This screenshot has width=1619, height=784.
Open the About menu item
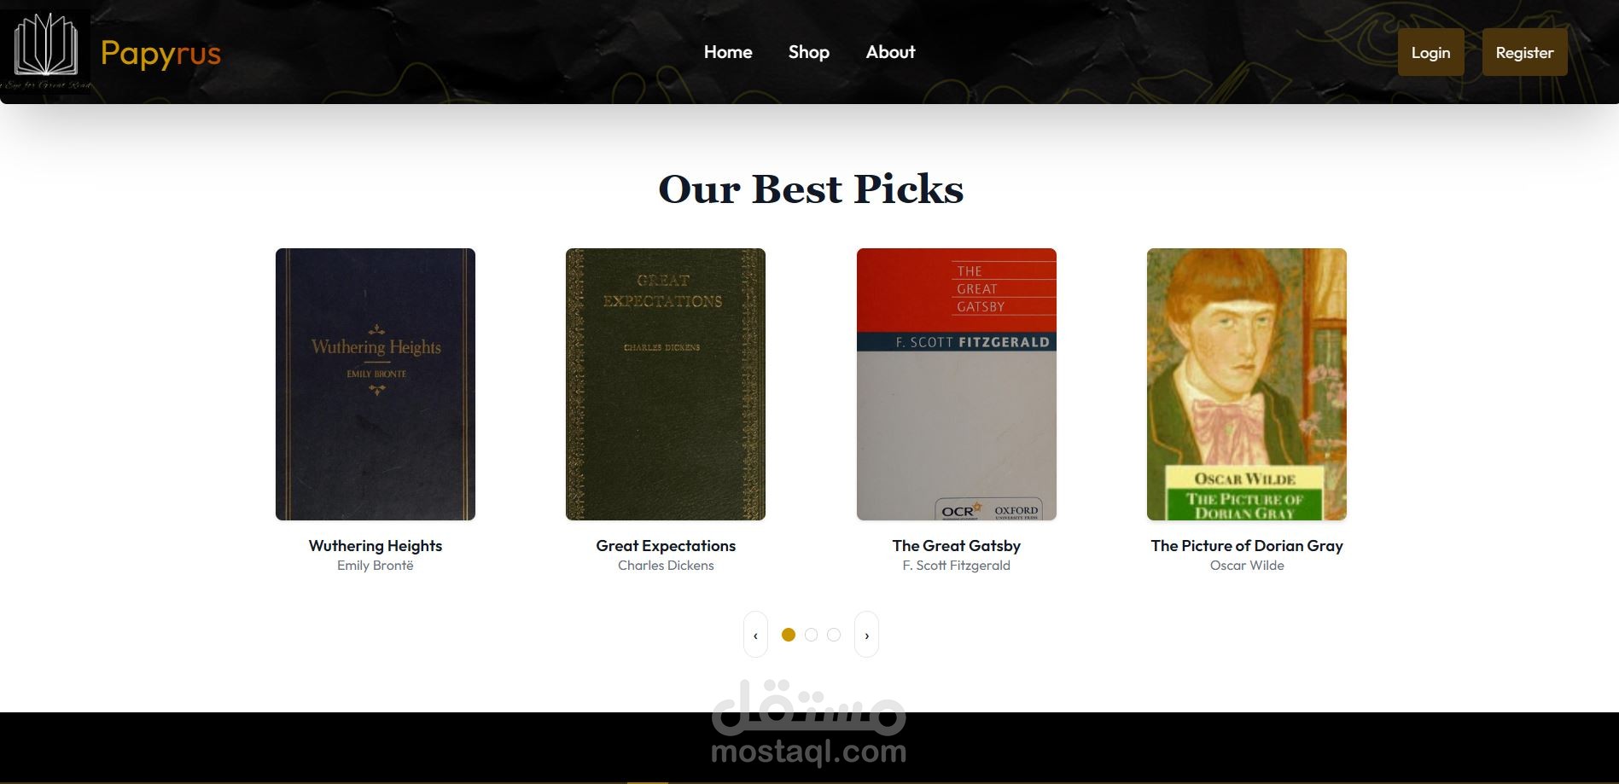point(890,52)
